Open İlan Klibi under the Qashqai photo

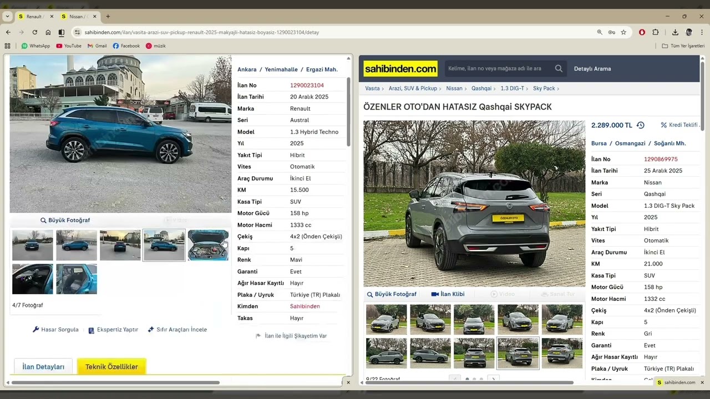click(448, 294)
